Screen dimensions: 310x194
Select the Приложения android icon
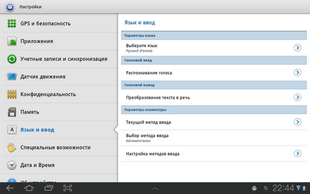pyautogui.click(x=12, y=41)
